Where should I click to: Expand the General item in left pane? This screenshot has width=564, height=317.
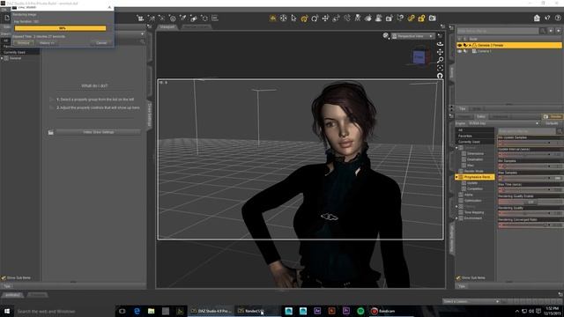[2, 58]
